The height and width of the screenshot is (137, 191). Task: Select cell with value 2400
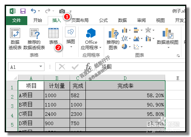[57, 114]
